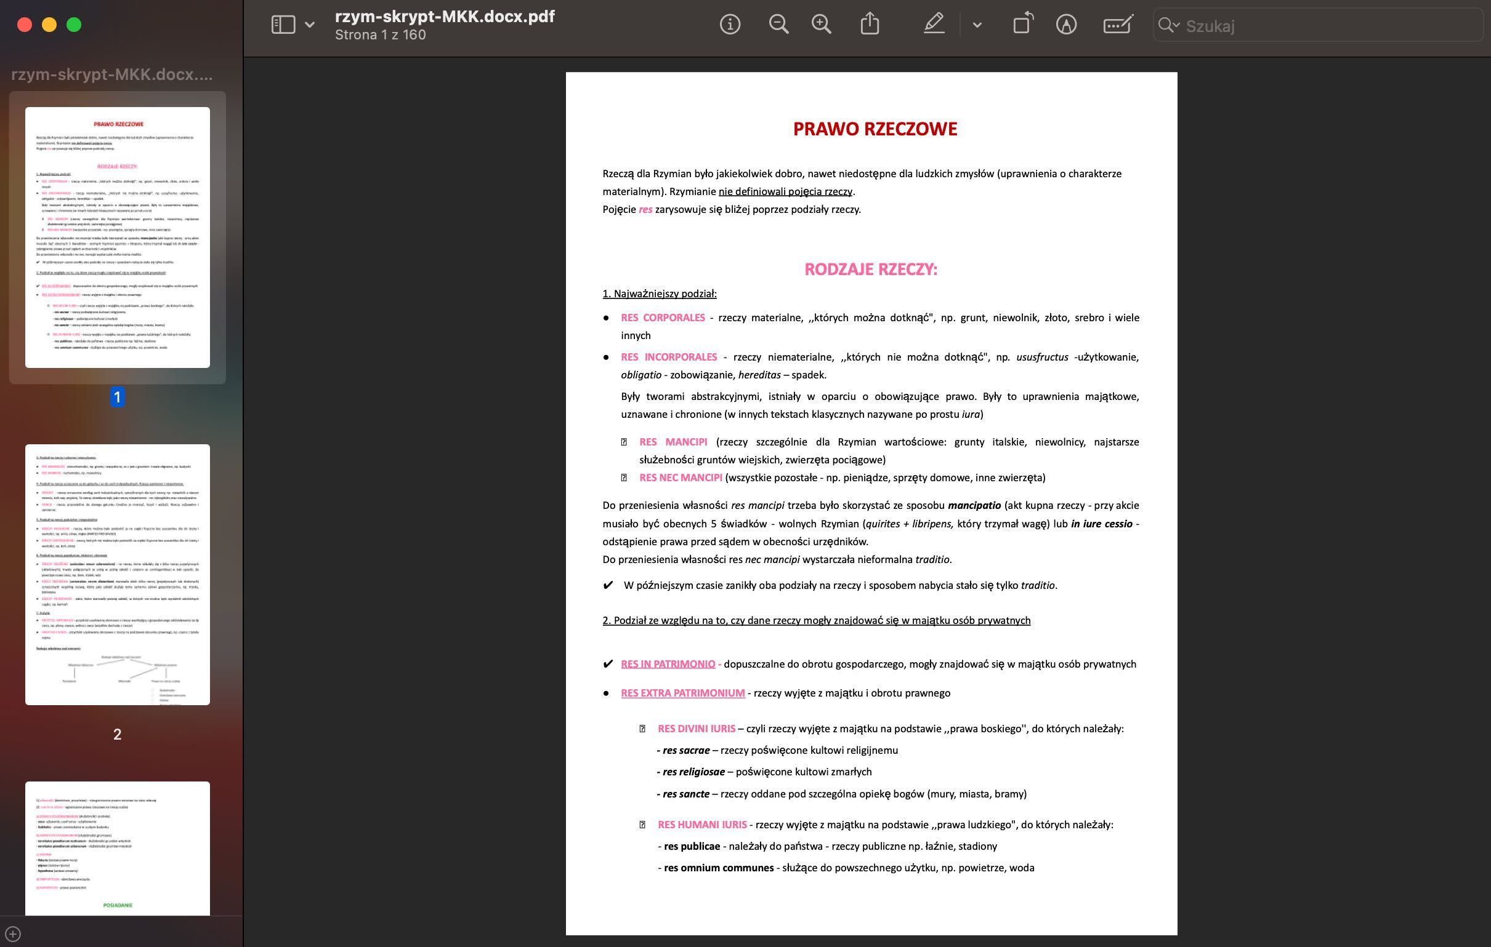Click the 'Strona 1 z 160' page indicator
Viewport: 1491px width, 947px height.
[380, 35]
